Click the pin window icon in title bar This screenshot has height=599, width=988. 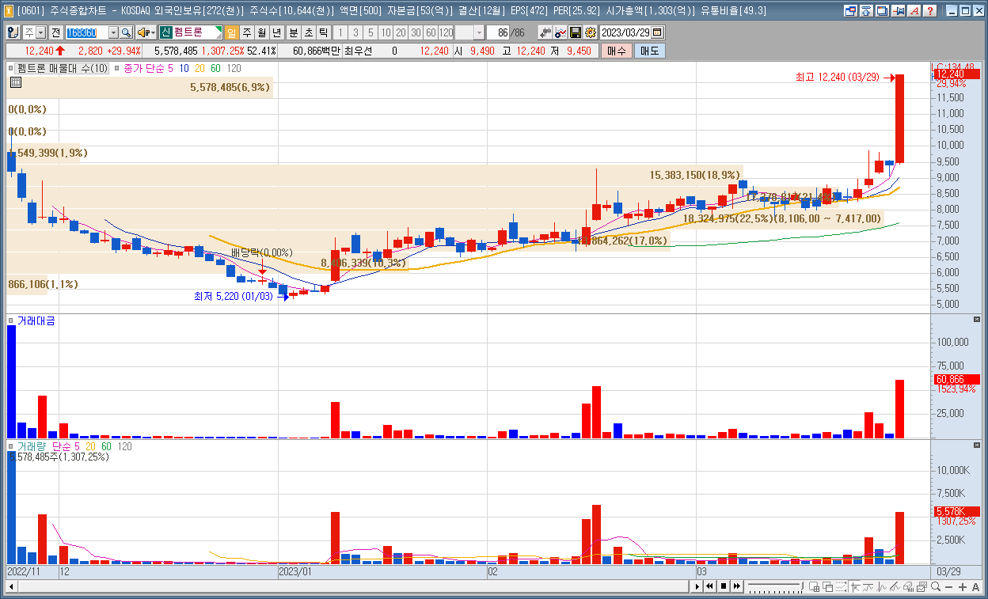[x=898, y=11]
